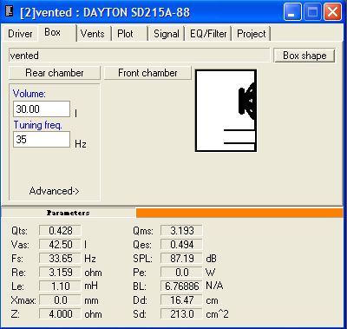Select the Box tab
This screenshot has height=329, width=347.
[x=53, y=32]
